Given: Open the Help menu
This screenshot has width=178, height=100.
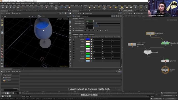Looking at the screenshot, I should [33, 3].
